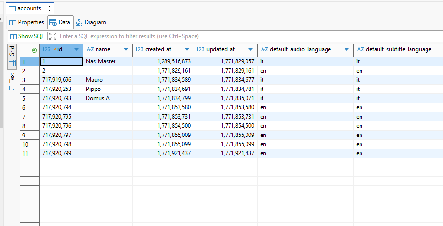Open the Diagram tab
The width and height of the screenshot is (443, 226).
pyautogui.click(x=90, y=22)
